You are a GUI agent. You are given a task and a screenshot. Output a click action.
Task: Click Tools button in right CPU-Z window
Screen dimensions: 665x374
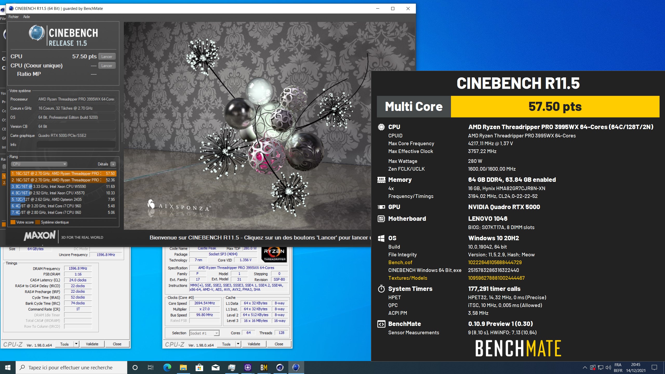click(x=226, y=344)
